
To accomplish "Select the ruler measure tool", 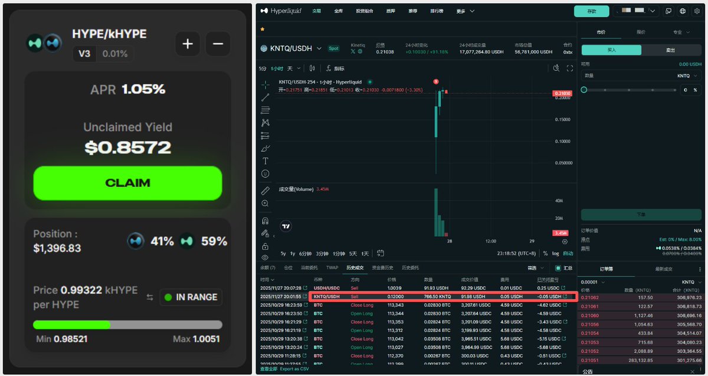I will pyautogui.click(x=265, y=191).
